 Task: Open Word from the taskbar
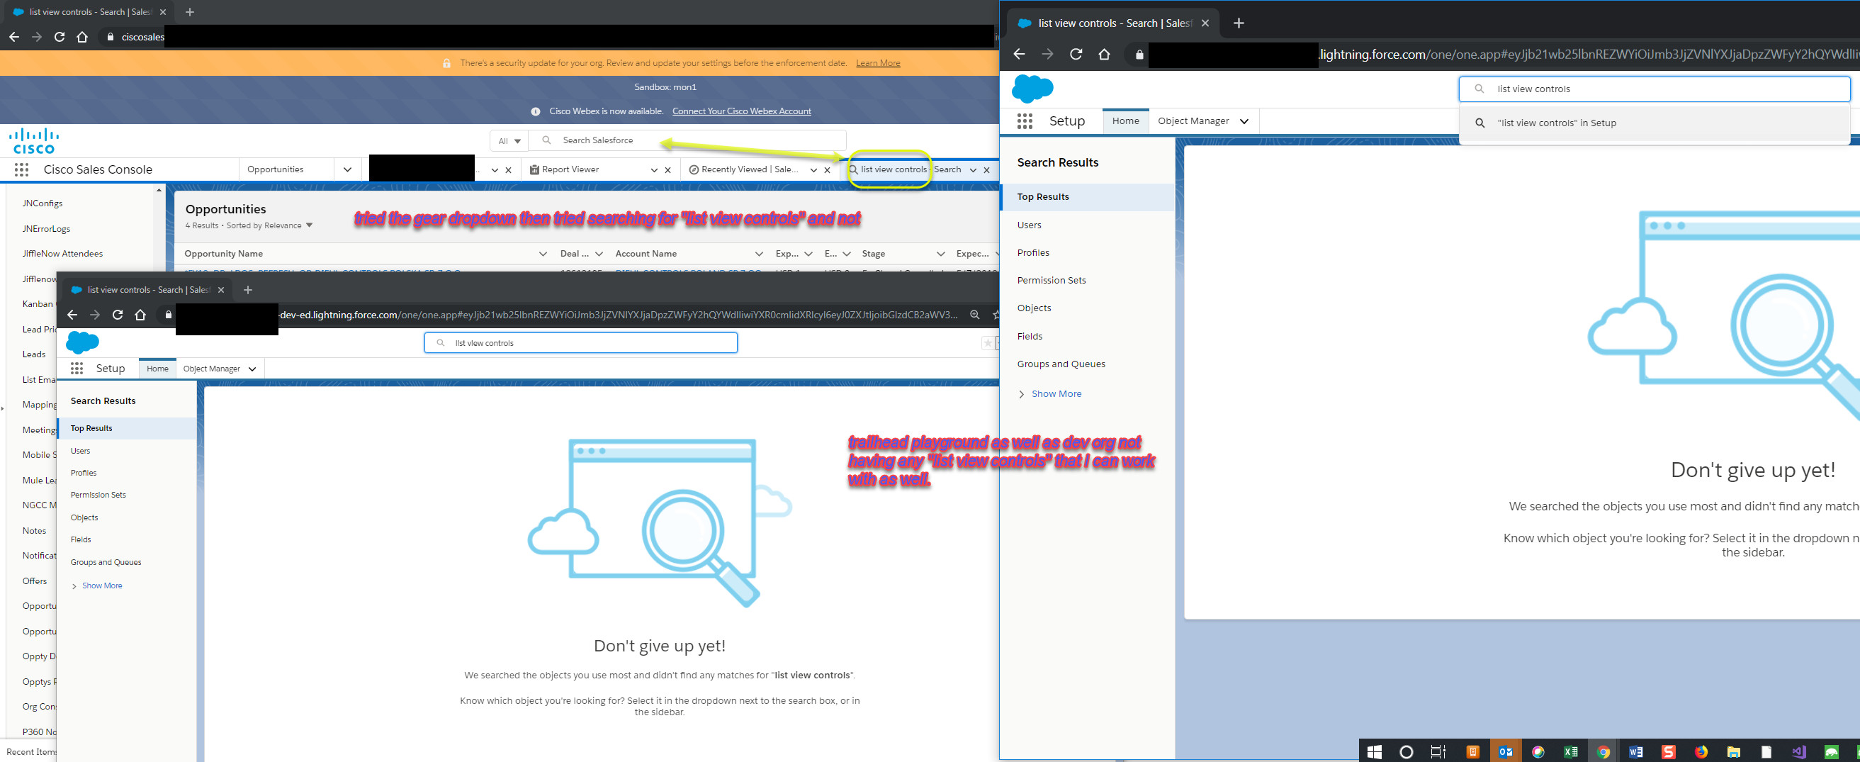tap(1635, 752)
